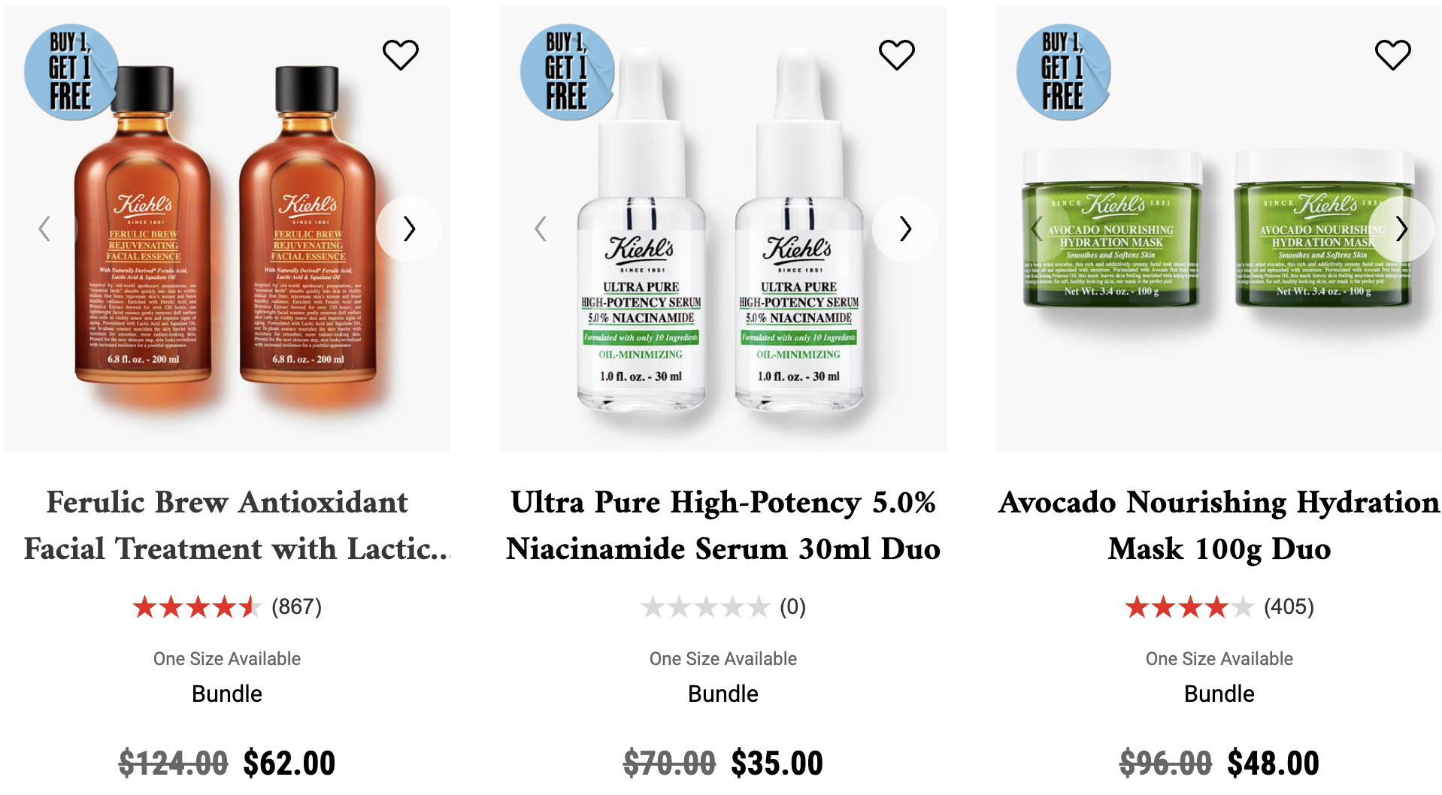Open Ferulic Brew Antioxidant Facial Treatment title

pos(227,525)
